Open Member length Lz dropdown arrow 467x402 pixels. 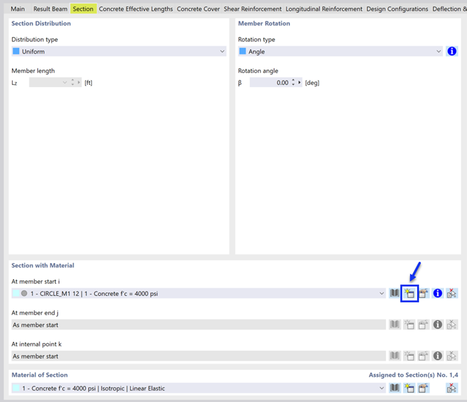click(65, 82)
